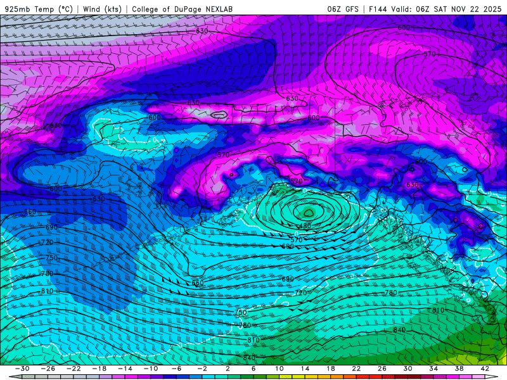The width and height of the screenshot is (507, 380).
Task: Select the "-6" color bar value
Action: click(176, 369)
